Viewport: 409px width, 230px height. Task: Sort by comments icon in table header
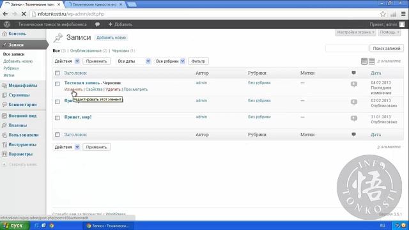[353, 73]
